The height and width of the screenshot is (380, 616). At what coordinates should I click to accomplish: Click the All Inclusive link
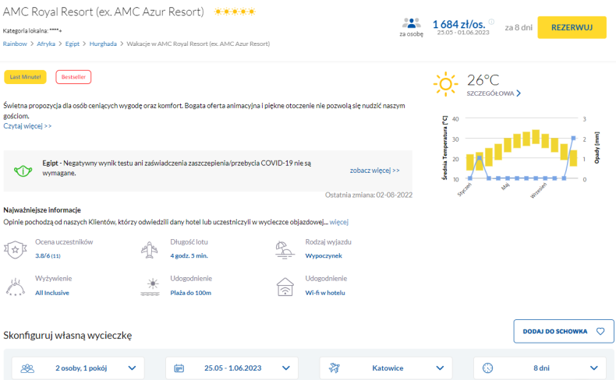[52, 293]
